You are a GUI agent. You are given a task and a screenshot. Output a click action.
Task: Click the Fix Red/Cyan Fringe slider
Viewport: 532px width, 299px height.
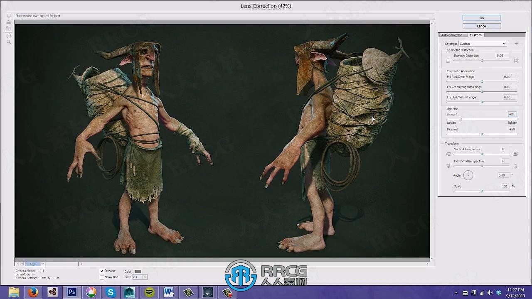482,81
